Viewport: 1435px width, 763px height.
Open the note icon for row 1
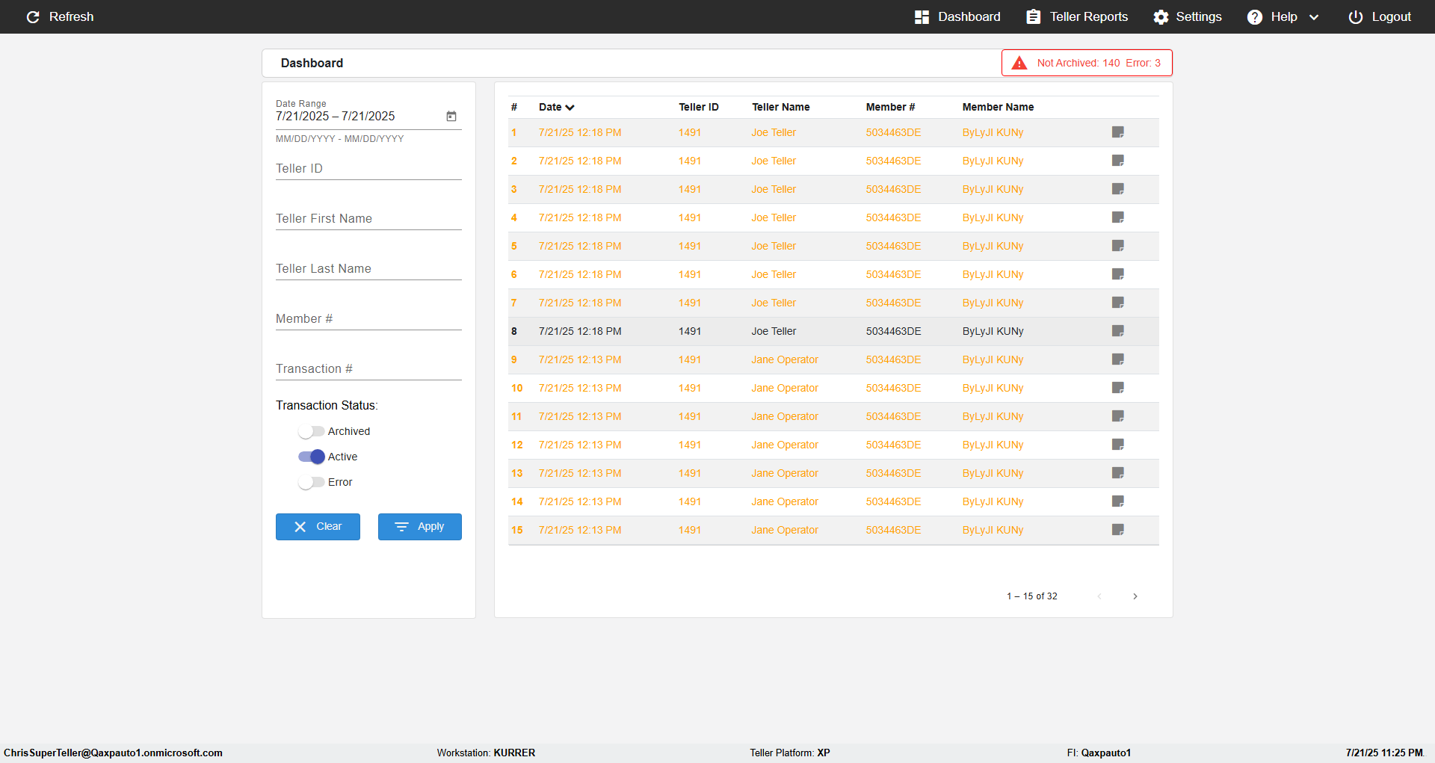(1118, 132)
